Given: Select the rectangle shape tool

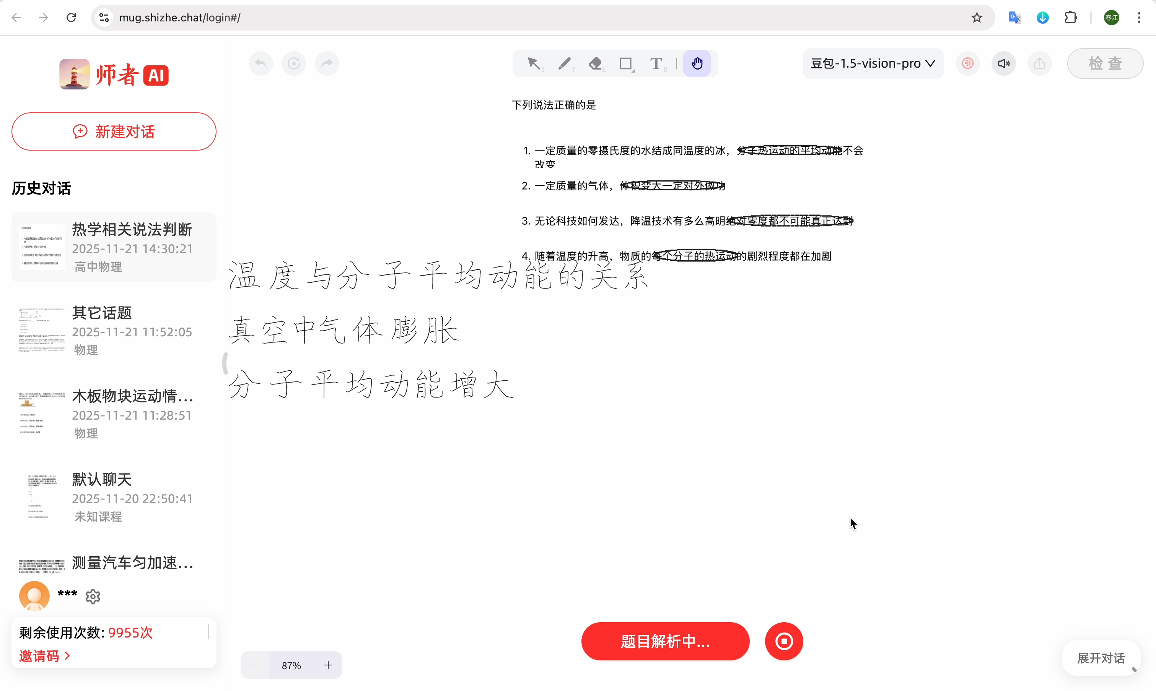Looking at the screenshot, I should (x=626, y=63).
